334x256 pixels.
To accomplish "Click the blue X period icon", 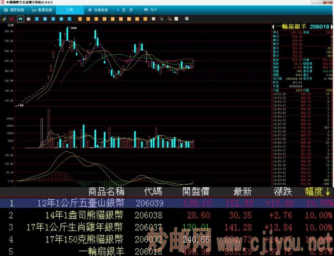I will (69, 19).
